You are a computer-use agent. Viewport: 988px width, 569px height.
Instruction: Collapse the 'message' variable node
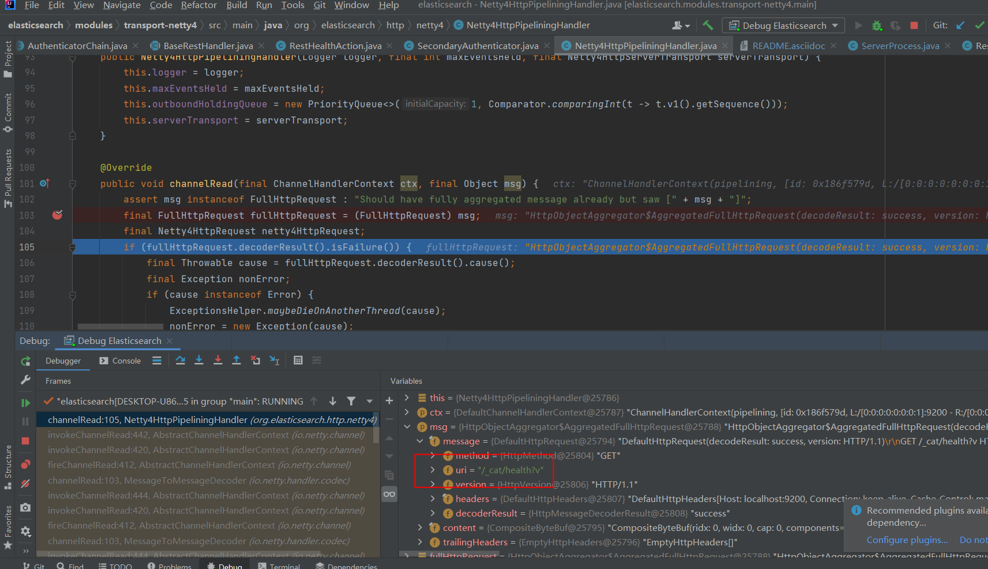point(420,441)
